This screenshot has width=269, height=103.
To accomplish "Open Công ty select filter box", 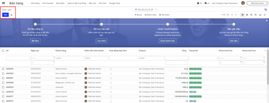I will [x=152, y=58].
